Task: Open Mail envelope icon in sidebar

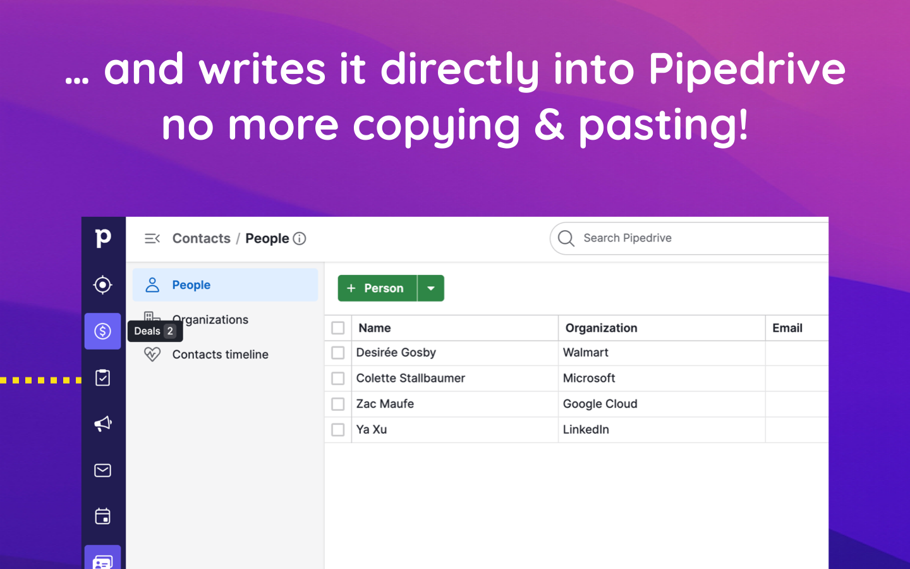Action: point(103,470)
